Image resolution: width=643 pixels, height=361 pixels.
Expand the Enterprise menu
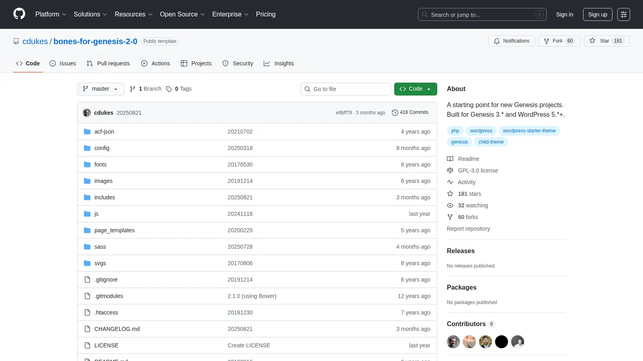coord(230,14)
